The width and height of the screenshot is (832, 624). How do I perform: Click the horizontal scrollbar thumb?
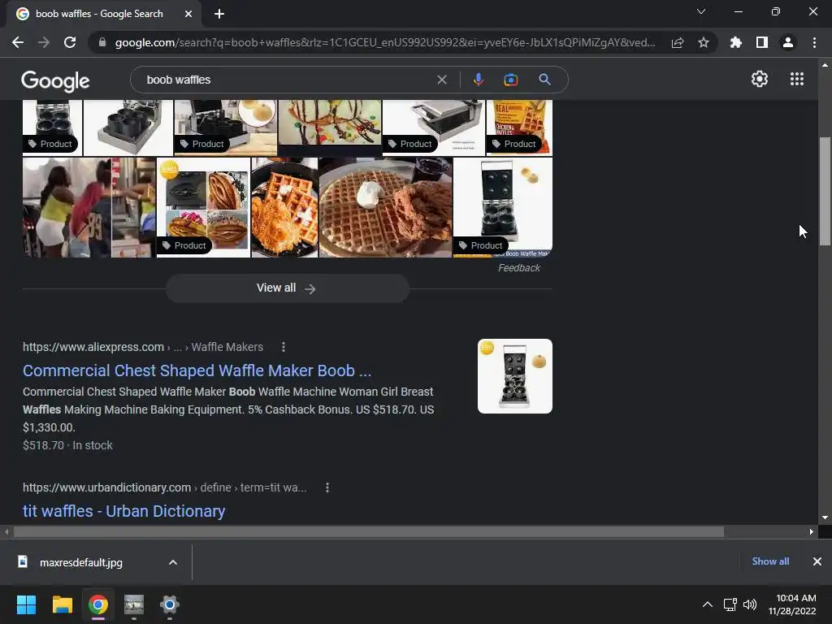click(x=368, y=531)
